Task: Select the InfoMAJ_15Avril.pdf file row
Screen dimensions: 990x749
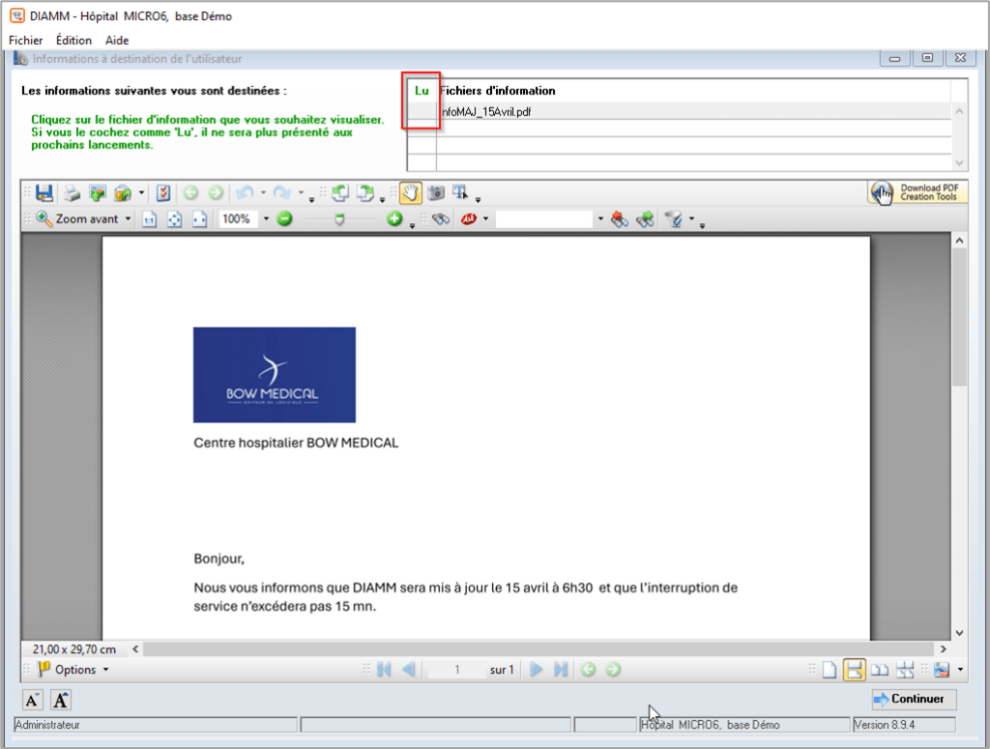Action: [679, 112]
